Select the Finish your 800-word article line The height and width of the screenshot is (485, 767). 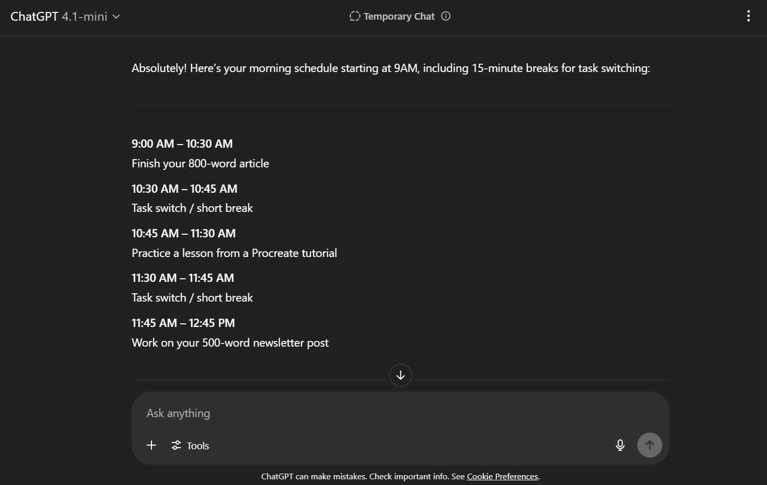click(200, 164)
